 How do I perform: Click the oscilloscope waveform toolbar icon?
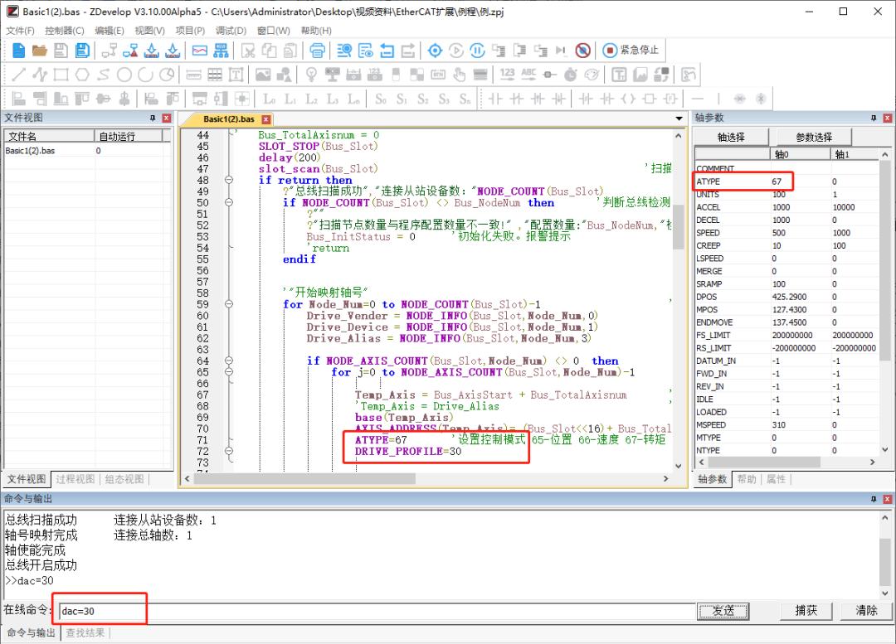click(199, 51)
